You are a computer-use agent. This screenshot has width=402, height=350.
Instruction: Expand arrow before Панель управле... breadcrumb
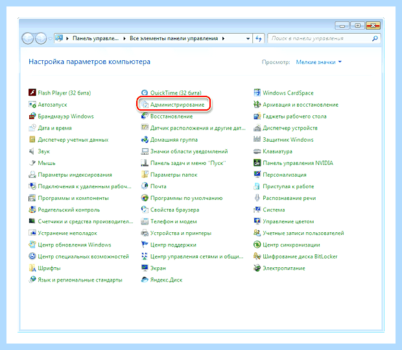tap(67, 38)
